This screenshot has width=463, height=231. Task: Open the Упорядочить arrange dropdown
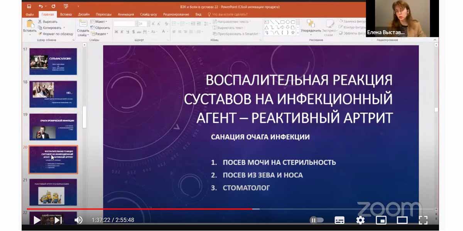coord(311,26)
